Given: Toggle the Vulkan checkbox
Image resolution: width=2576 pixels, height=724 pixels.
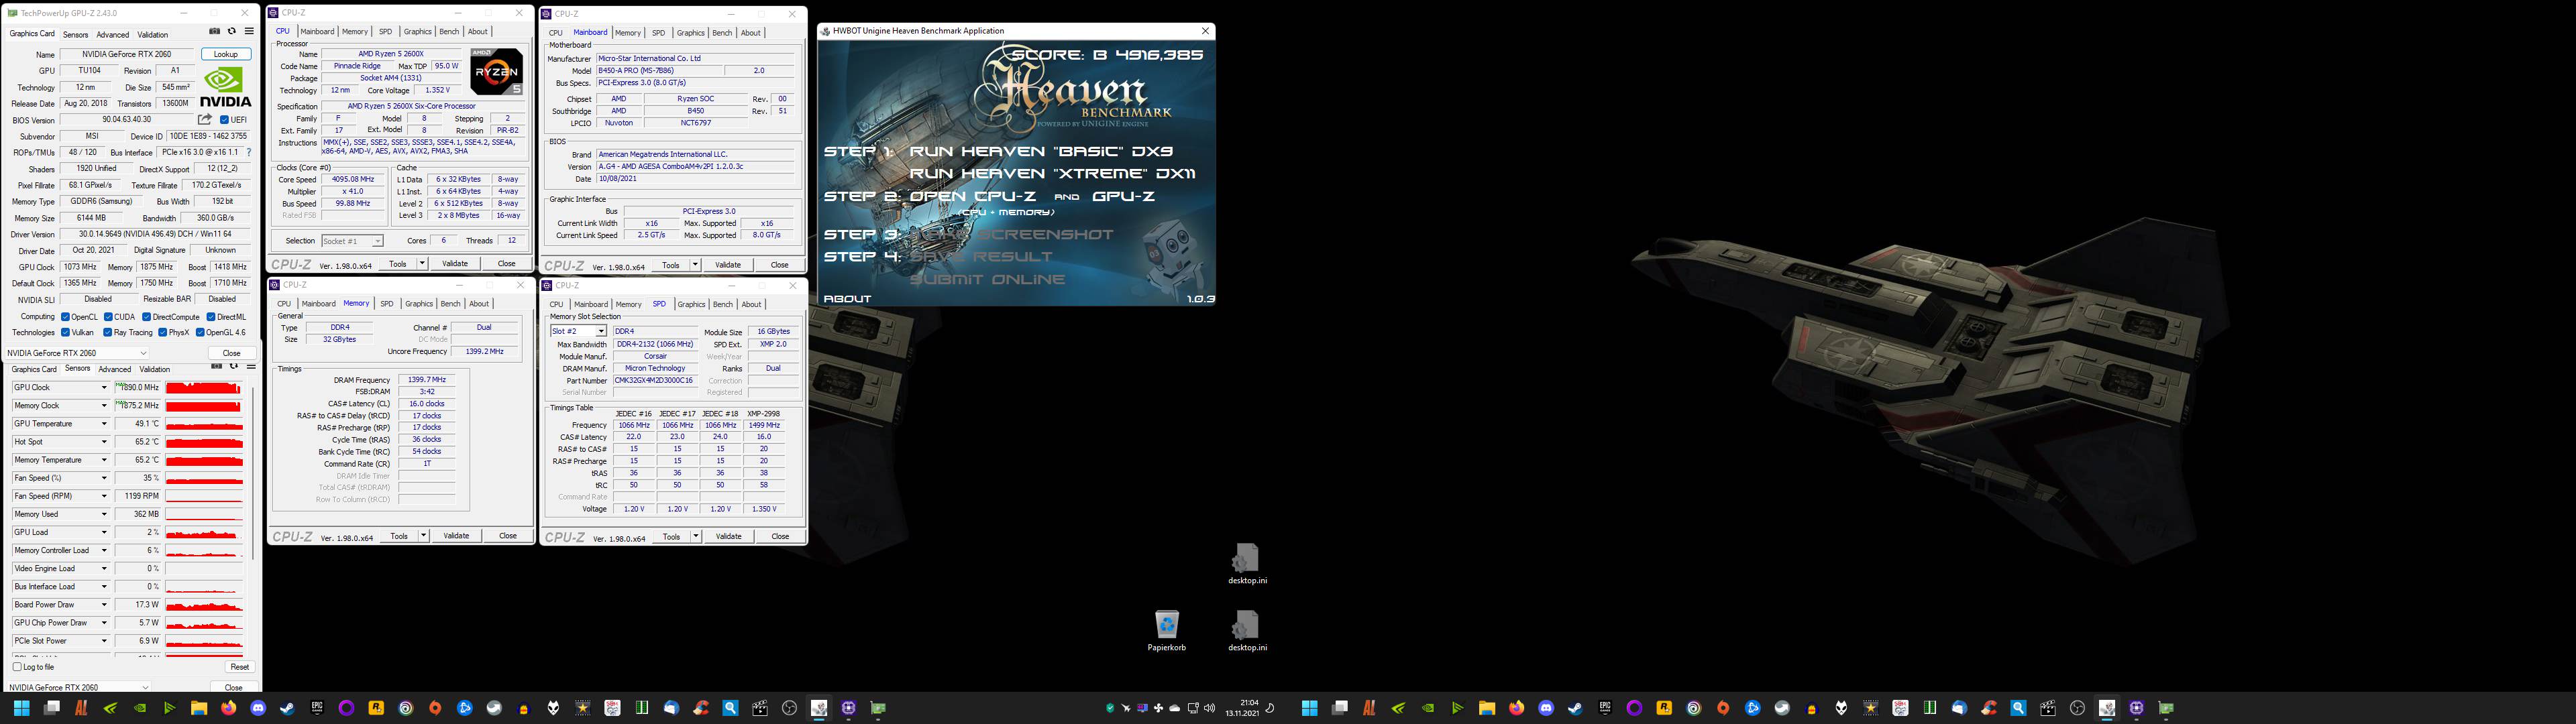Looking at the screenshot, I should coord(65,333).
